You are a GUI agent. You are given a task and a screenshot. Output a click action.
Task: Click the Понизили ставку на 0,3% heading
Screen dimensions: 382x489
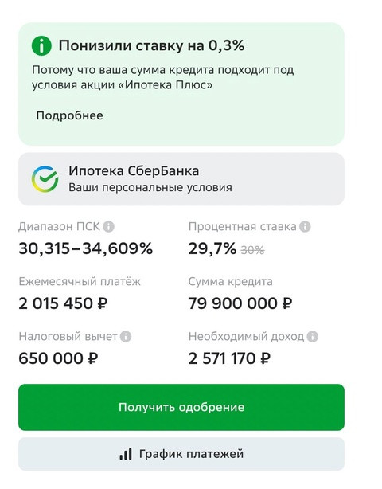[151, 45]
